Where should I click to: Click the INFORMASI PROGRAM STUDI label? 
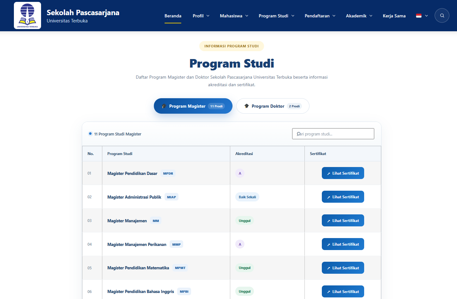(232, 46)
